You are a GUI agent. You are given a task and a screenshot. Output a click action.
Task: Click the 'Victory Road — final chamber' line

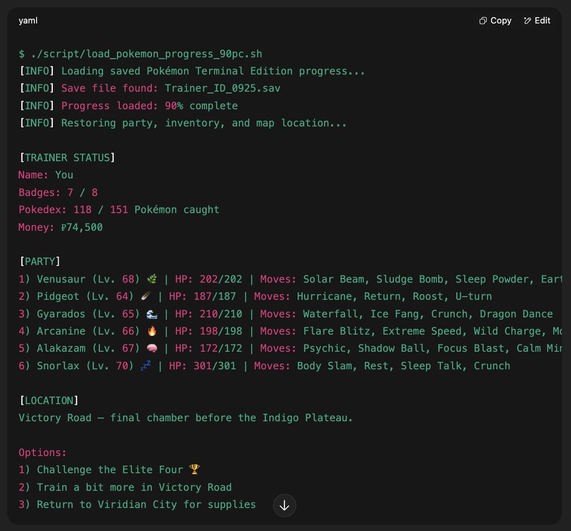click(186, 418)
